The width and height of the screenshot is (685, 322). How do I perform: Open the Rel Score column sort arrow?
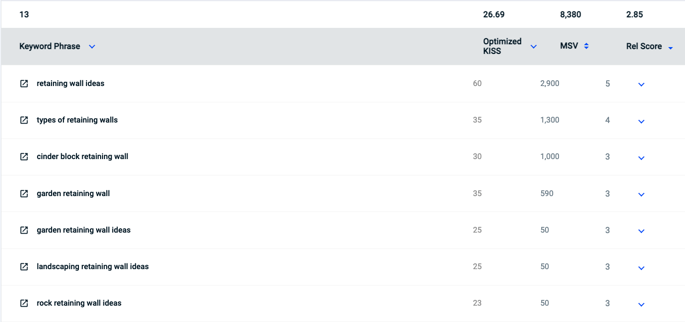click(671, 48)
